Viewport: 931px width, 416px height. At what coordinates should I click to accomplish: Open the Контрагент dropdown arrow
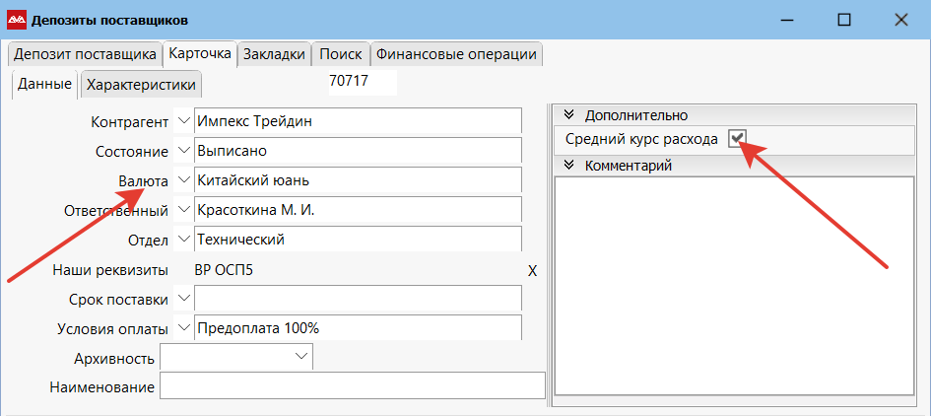(x=184, y=121)
